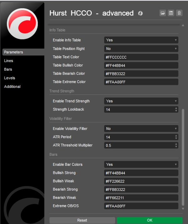Go to the Levels tab
The image size is (188, 224).
click(x=9, y=78)
